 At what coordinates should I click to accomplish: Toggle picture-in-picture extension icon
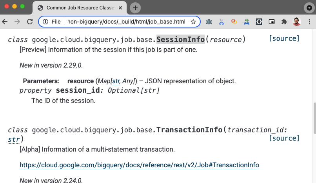tap(272, 22)
